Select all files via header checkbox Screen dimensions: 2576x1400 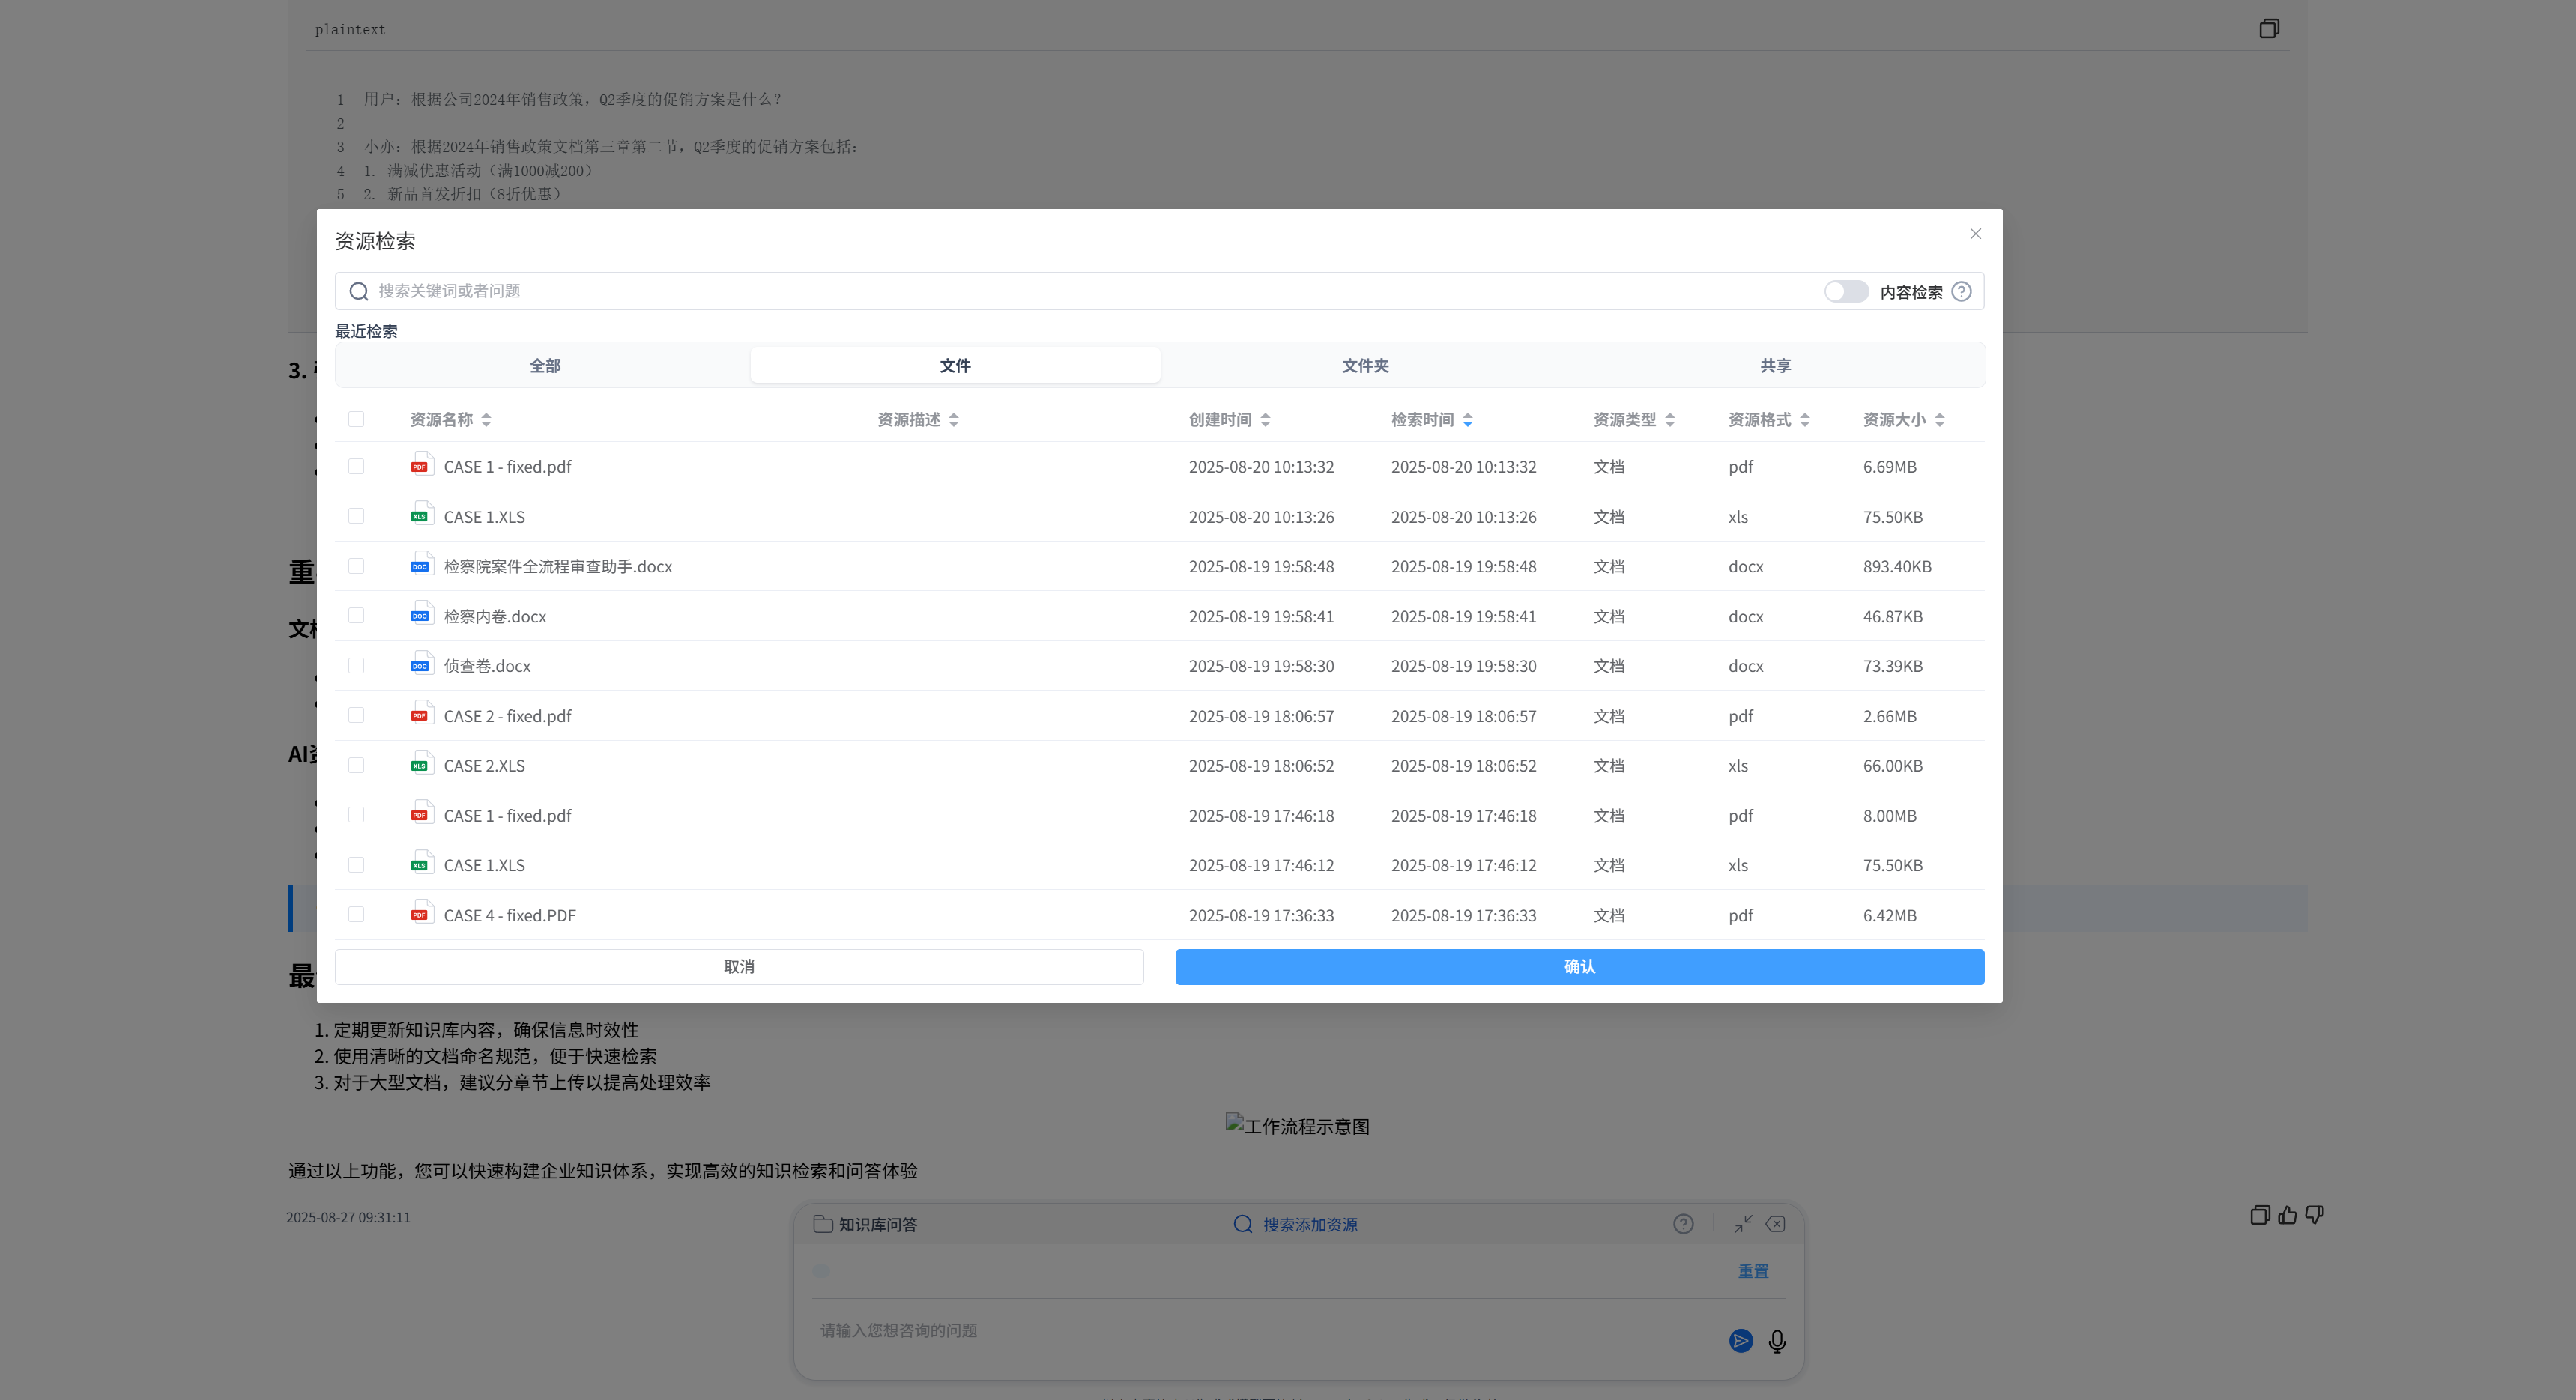[x=357, y=419]
